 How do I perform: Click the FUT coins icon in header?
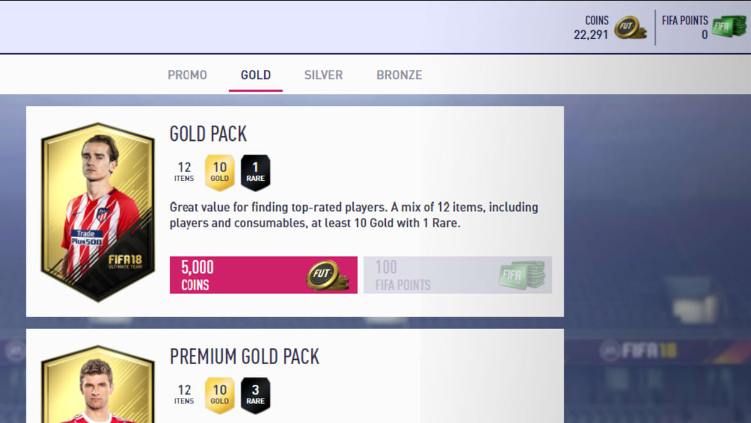point(630,28)
